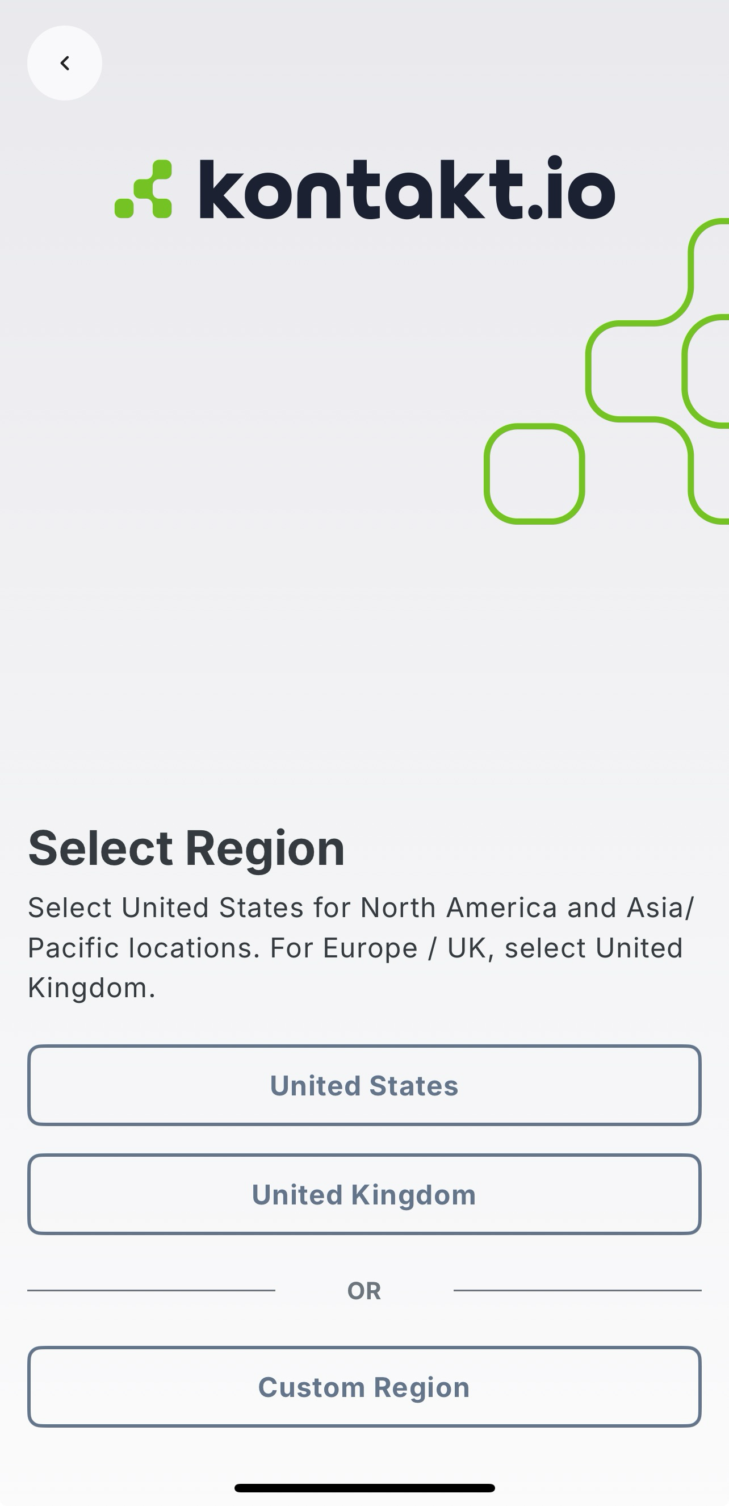Click the standalone green outlined square
The image size is (729, 1506).
(534, 474)
